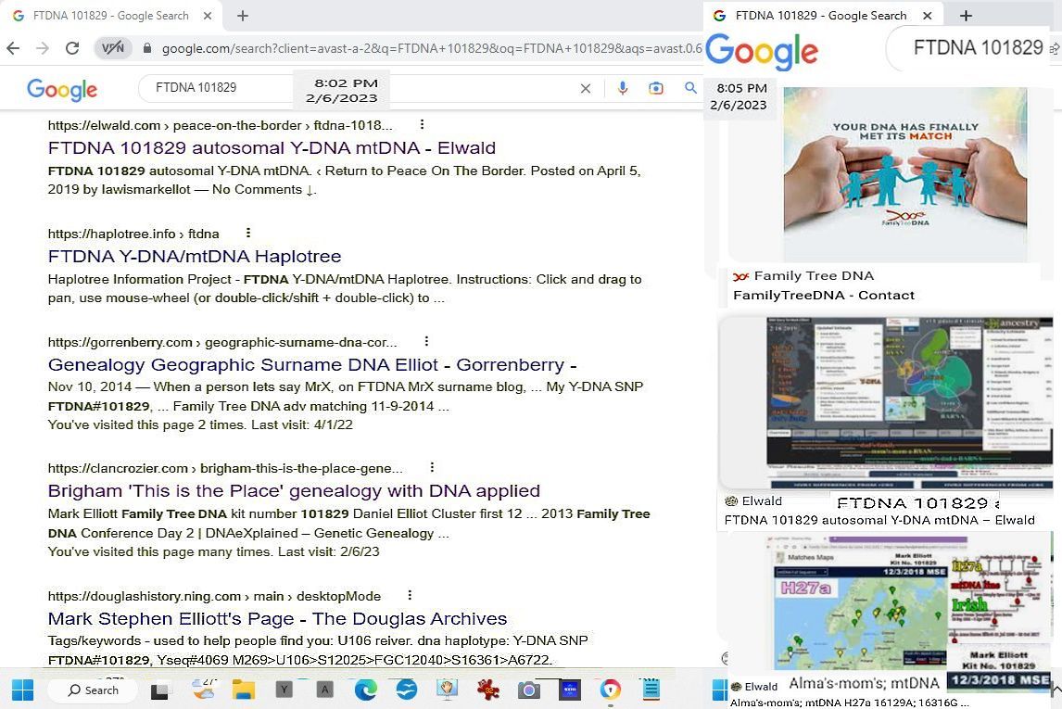Click the address bar URL
The width and height of the screenshot is (1062, 709).
(x=432, y=48)
